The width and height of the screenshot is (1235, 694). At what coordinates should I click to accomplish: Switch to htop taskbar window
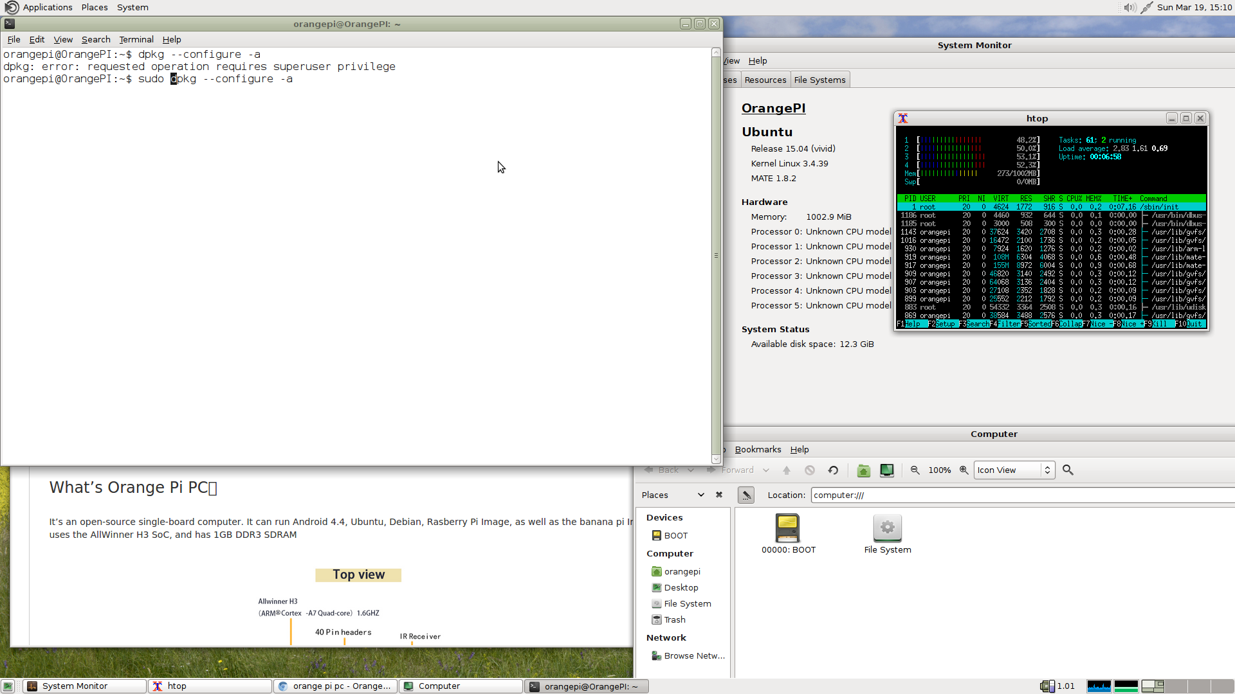pos(210,686)
